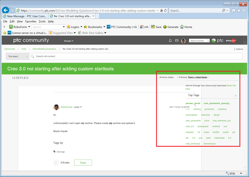249x177 pixels.
Task: Open the This board dropdown
Action: [17, 56]
